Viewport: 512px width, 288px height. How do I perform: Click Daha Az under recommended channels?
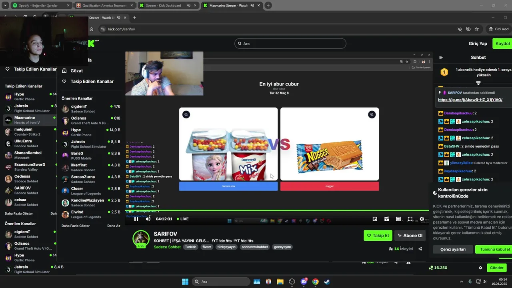click(x=114, y=226)
